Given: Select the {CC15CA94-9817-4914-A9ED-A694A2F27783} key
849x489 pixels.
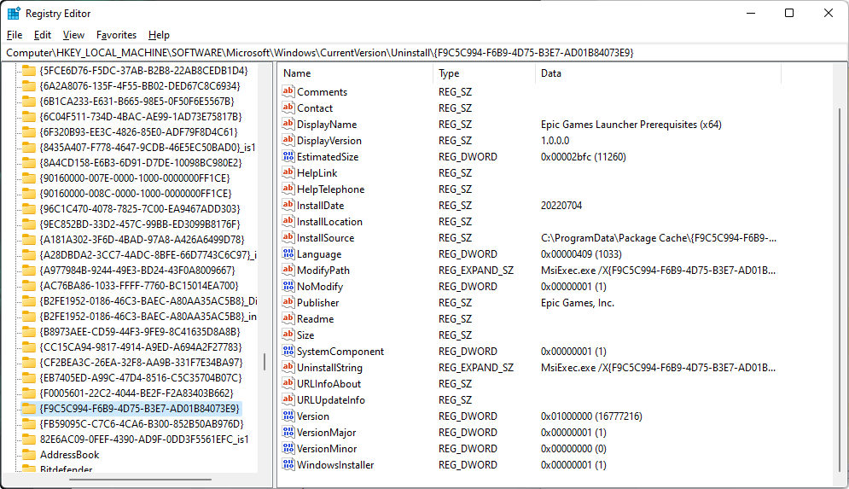Looking at the screenshot, I should pos(141,347).
